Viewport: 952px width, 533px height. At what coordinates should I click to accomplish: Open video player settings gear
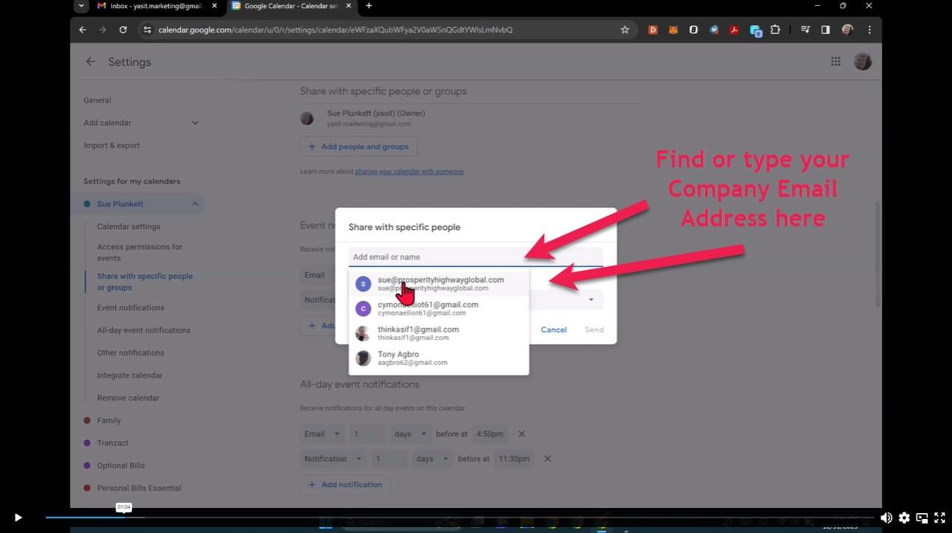904,518
